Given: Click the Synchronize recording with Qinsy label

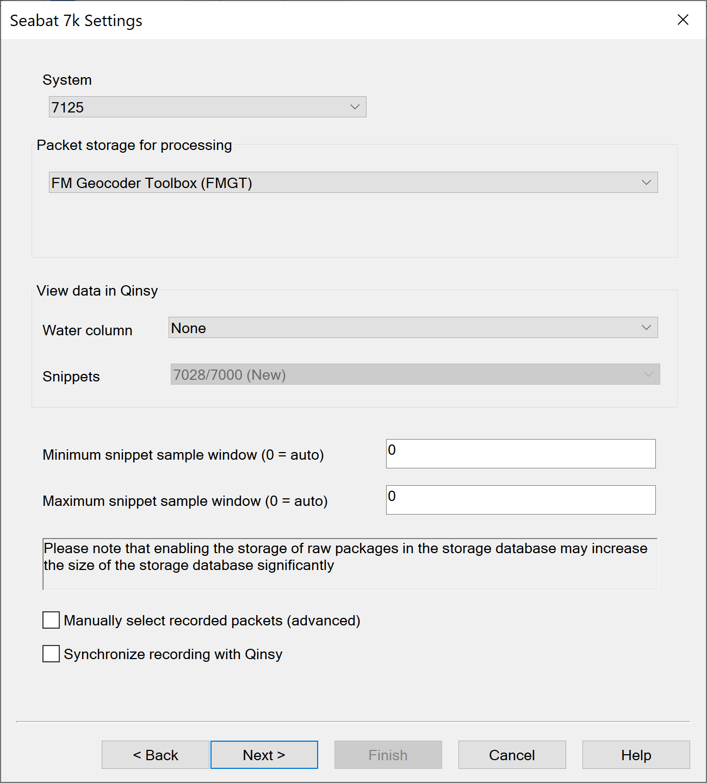Looking at the screenshot, I should [173, 654].
